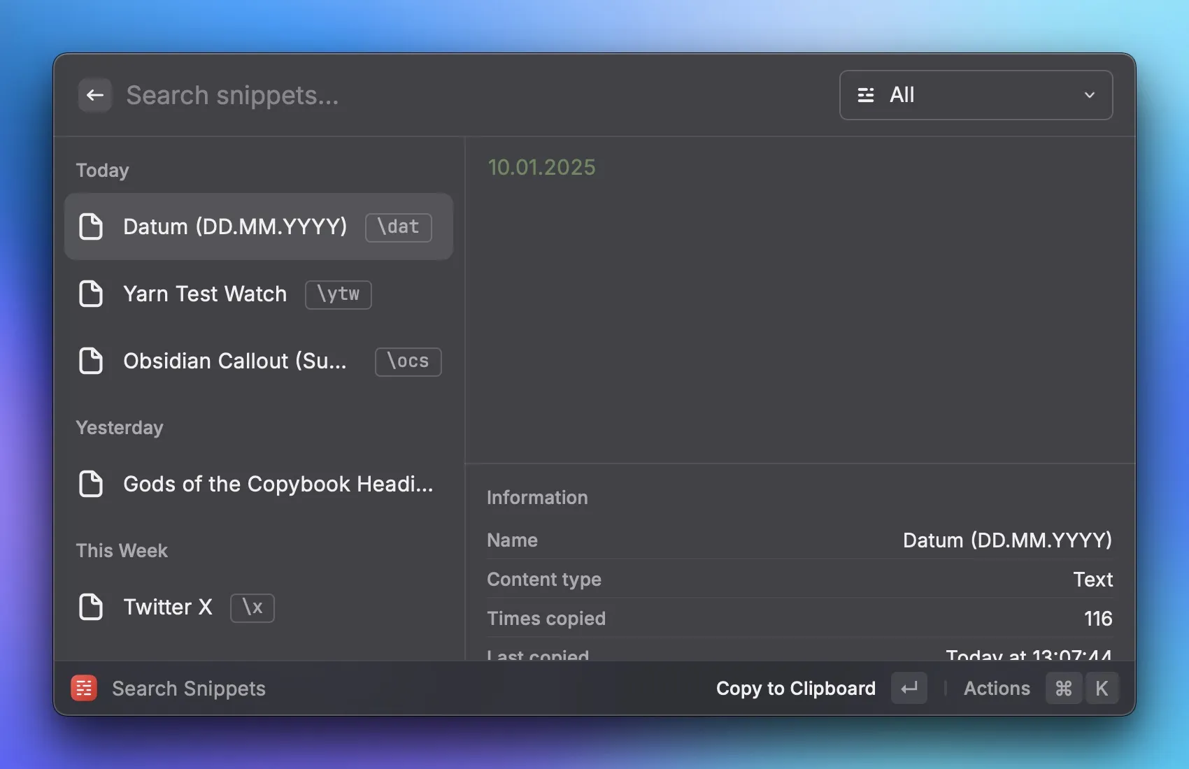Image resolution: width=1189 pixels, height=769 pixels.
Task: Click the red Snippets app icon
Action: tap(84, 689)
